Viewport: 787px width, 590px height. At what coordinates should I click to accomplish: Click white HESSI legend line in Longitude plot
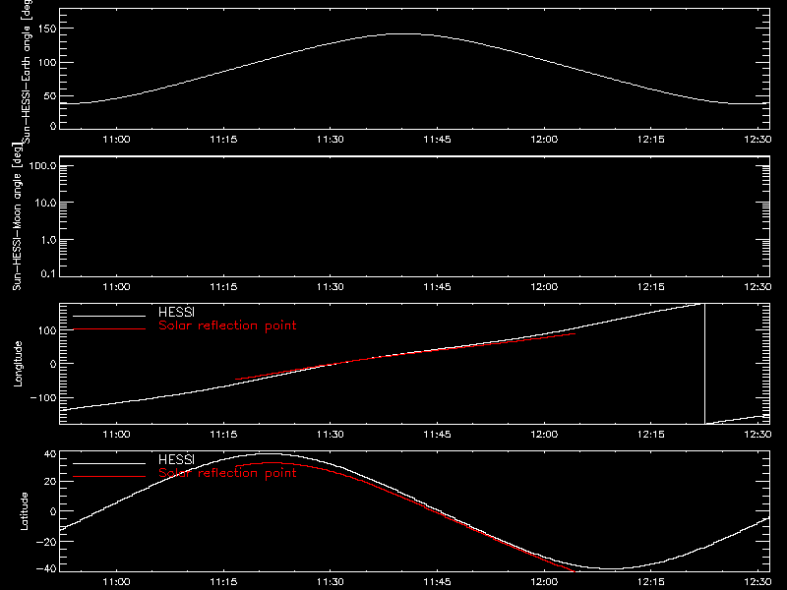(109, 316)
